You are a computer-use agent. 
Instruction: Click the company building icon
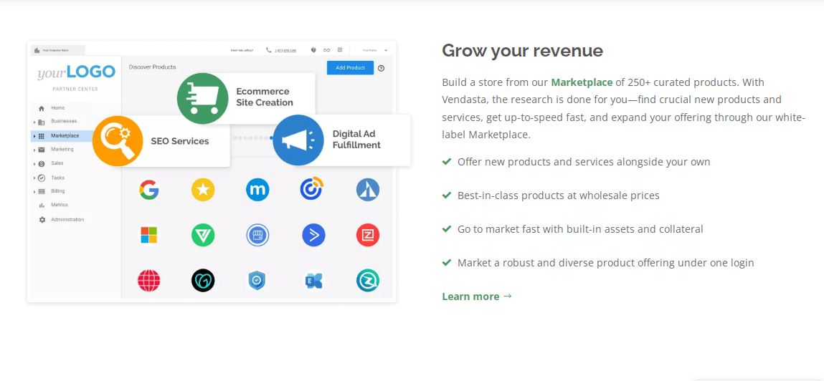[x=37, y=50]
